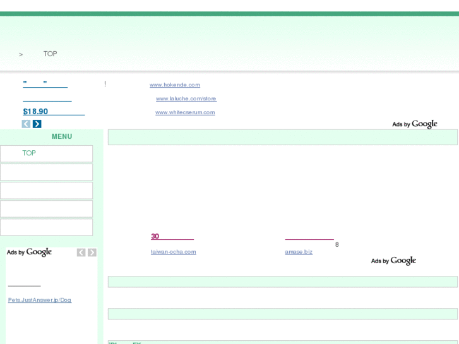
Task: Open the taiwan-ocha.com link
Action: tap(173, 252)
